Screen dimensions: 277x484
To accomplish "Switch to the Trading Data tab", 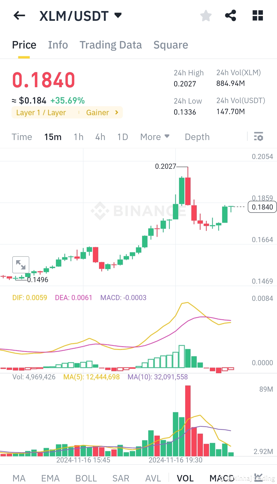I will tap(111, 45).
